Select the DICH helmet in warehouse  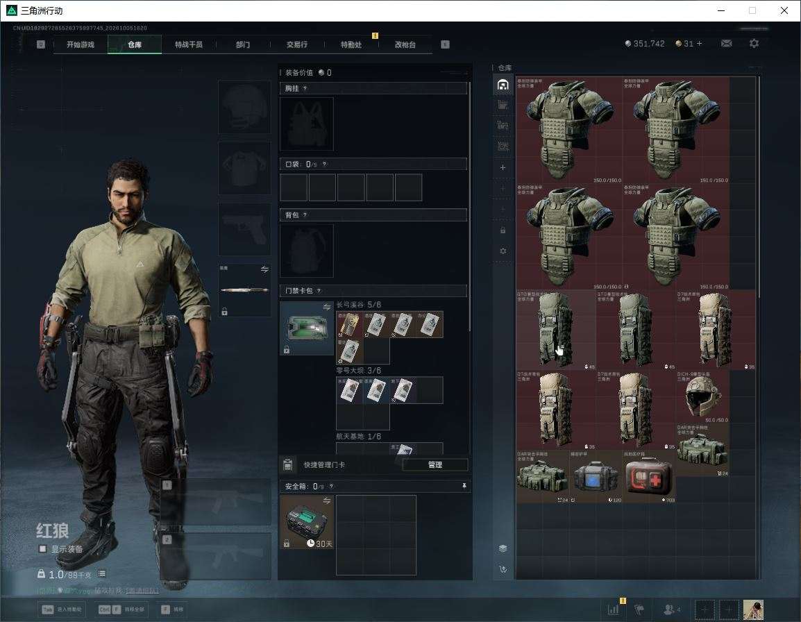point(702,396)
